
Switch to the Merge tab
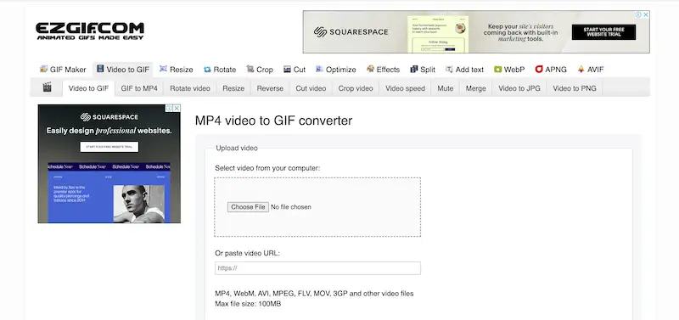[x=476, y=88]
